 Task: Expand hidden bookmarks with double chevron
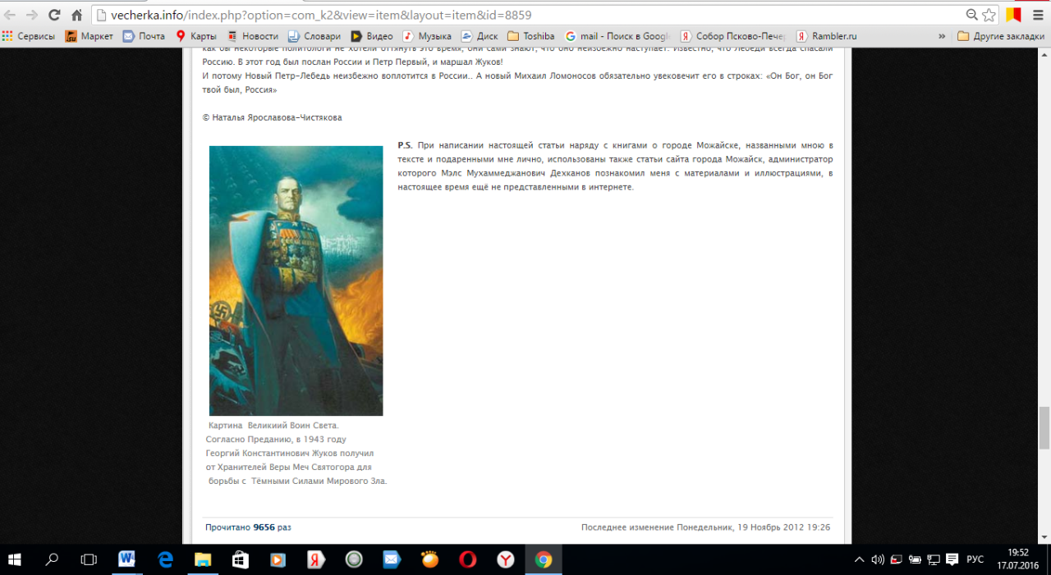942,36
